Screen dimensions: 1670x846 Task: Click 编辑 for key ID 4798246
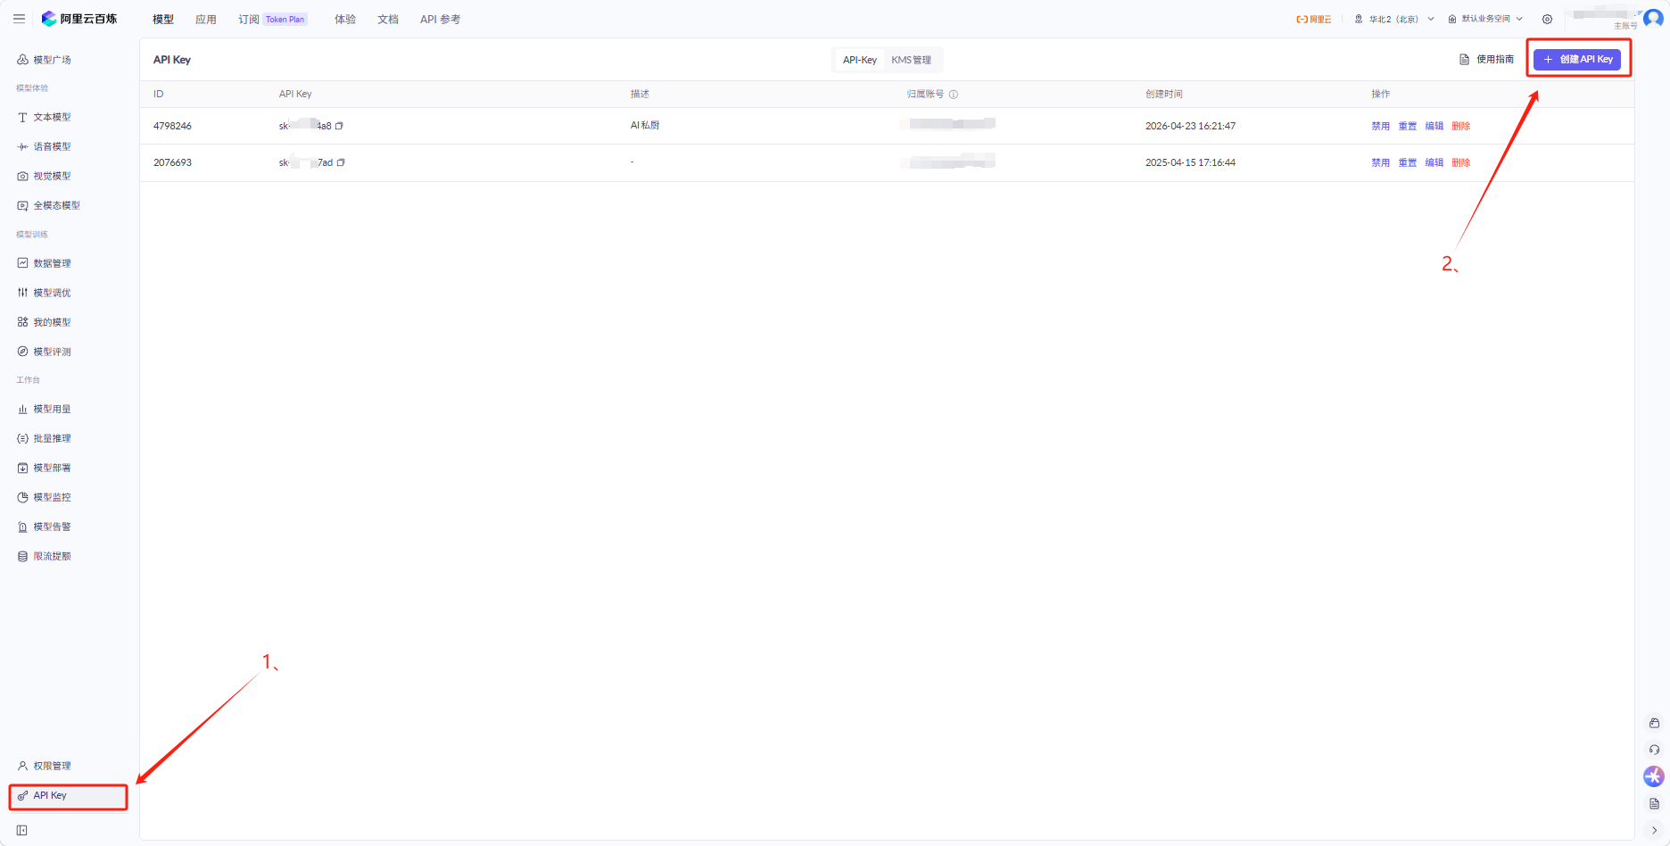(x=1434, y=126)
